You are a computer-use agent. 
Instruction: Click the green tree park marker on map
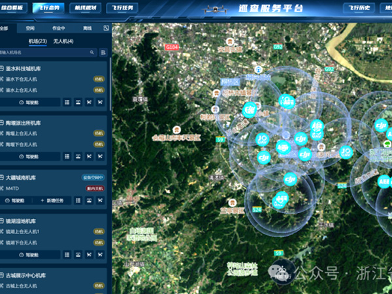click(387, 144)
